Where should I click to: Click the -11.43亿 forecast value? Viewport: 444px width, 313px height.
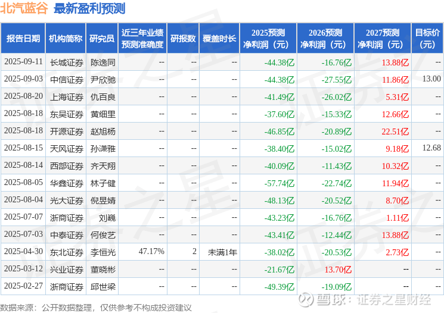[336, 166]
